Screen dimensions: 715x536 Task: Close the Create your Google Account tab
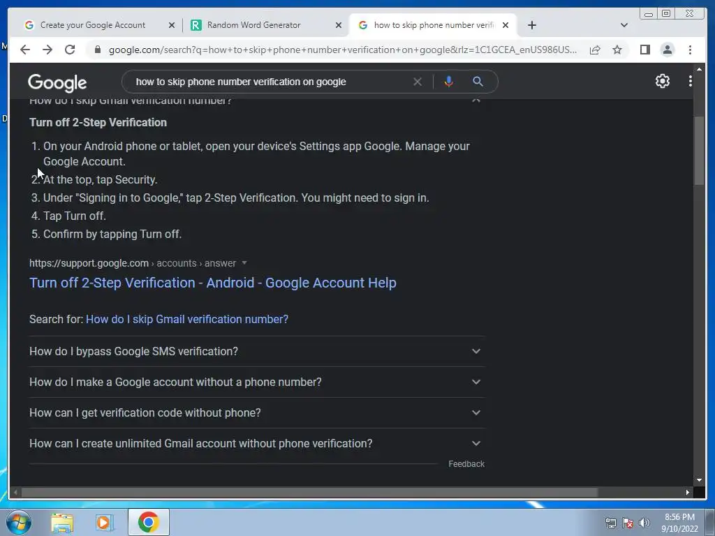(x=172, y=25)
